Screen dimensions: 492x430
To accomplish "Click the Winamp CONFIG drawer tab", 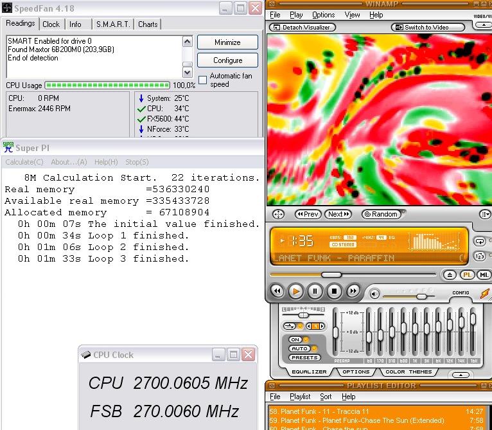I will (x=461, y=292).
